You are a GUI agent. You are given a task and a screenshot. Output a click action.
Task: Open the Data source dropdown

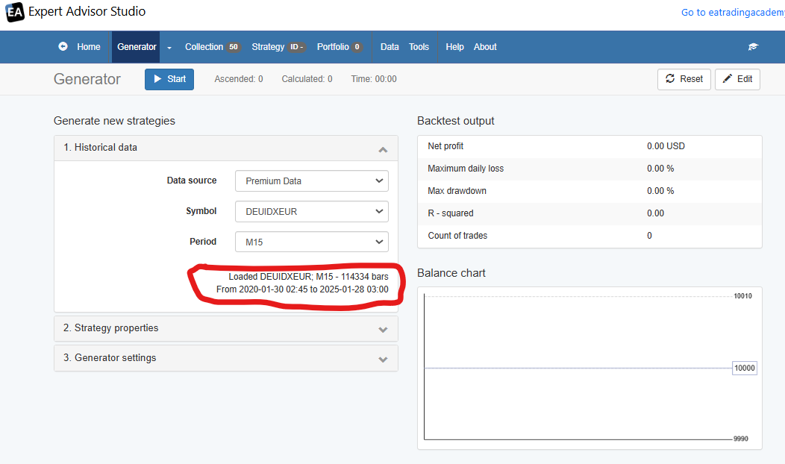[312, 181]
